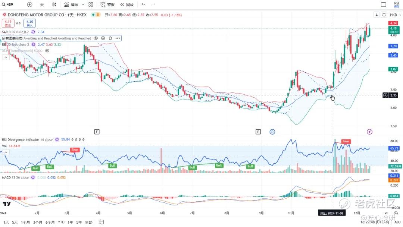Select the 1个月 range tab
403x227 pixels.
coord(25,223)
